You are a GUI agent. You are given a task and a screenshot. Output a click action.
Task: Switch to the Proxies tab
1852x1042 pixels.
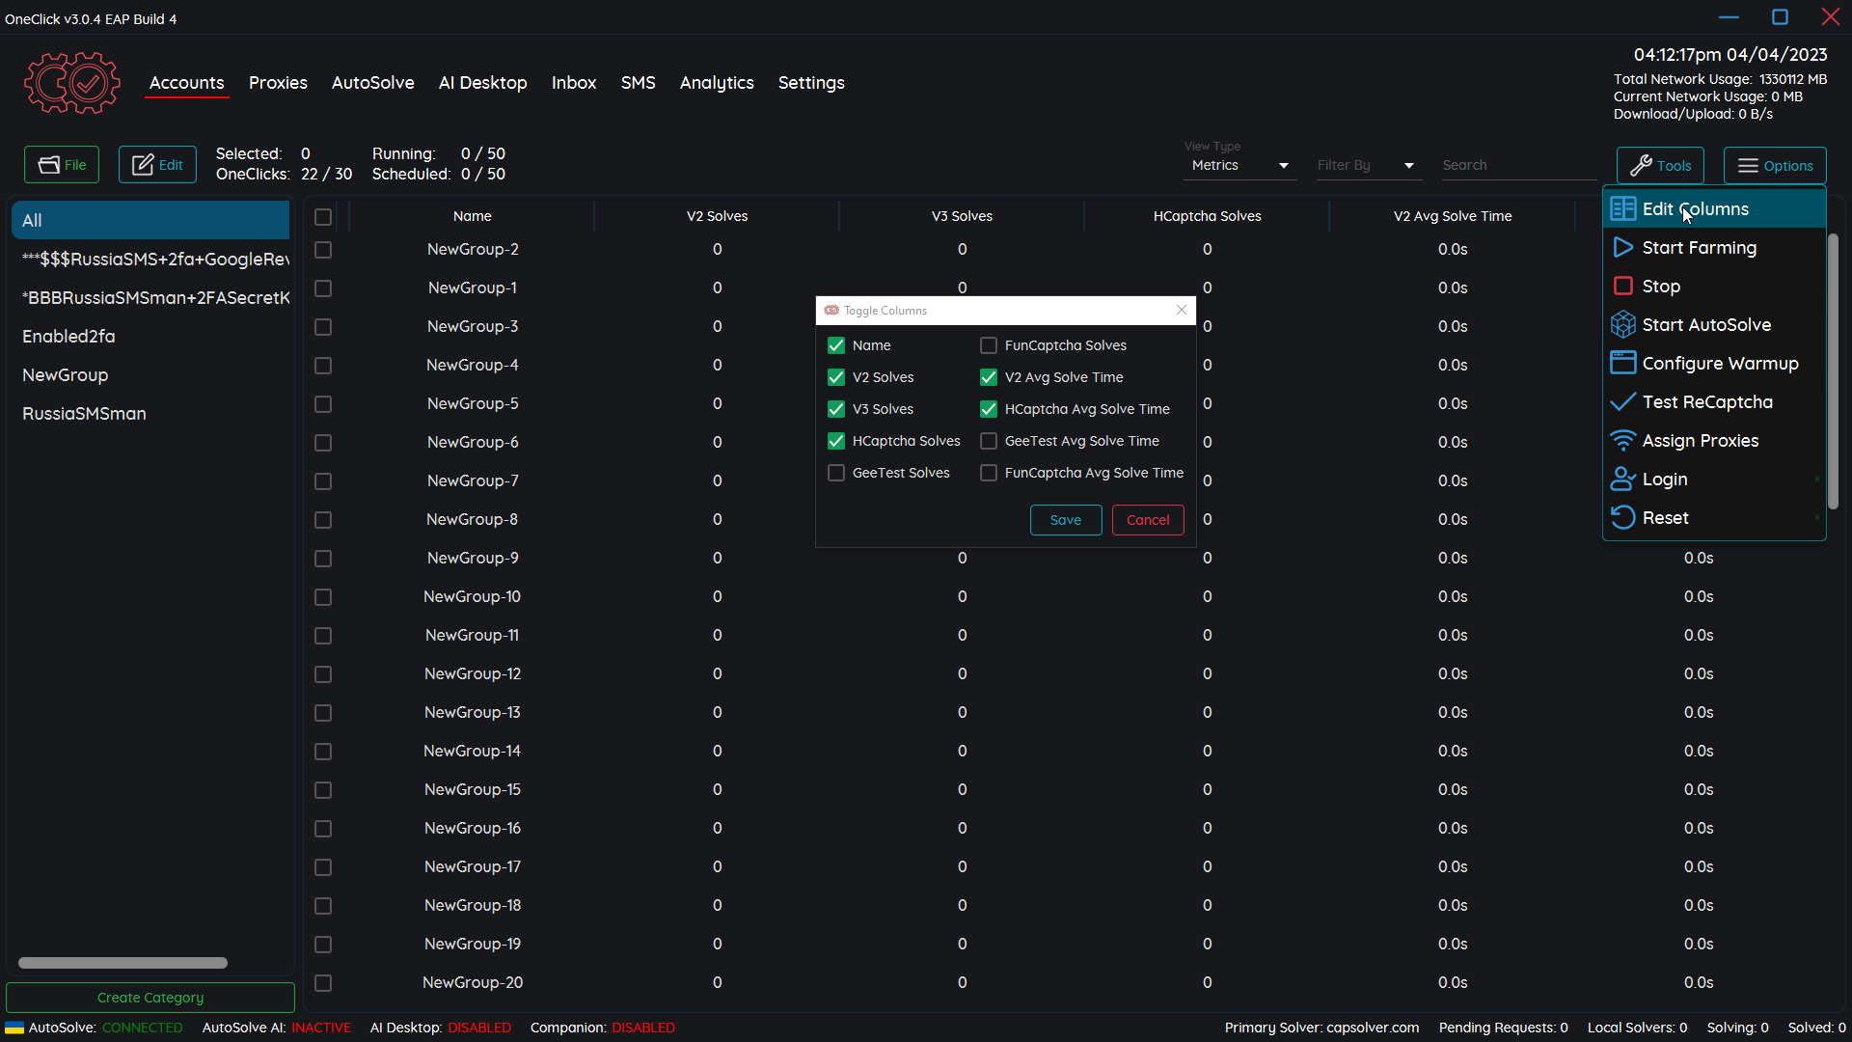coord(278,83)
